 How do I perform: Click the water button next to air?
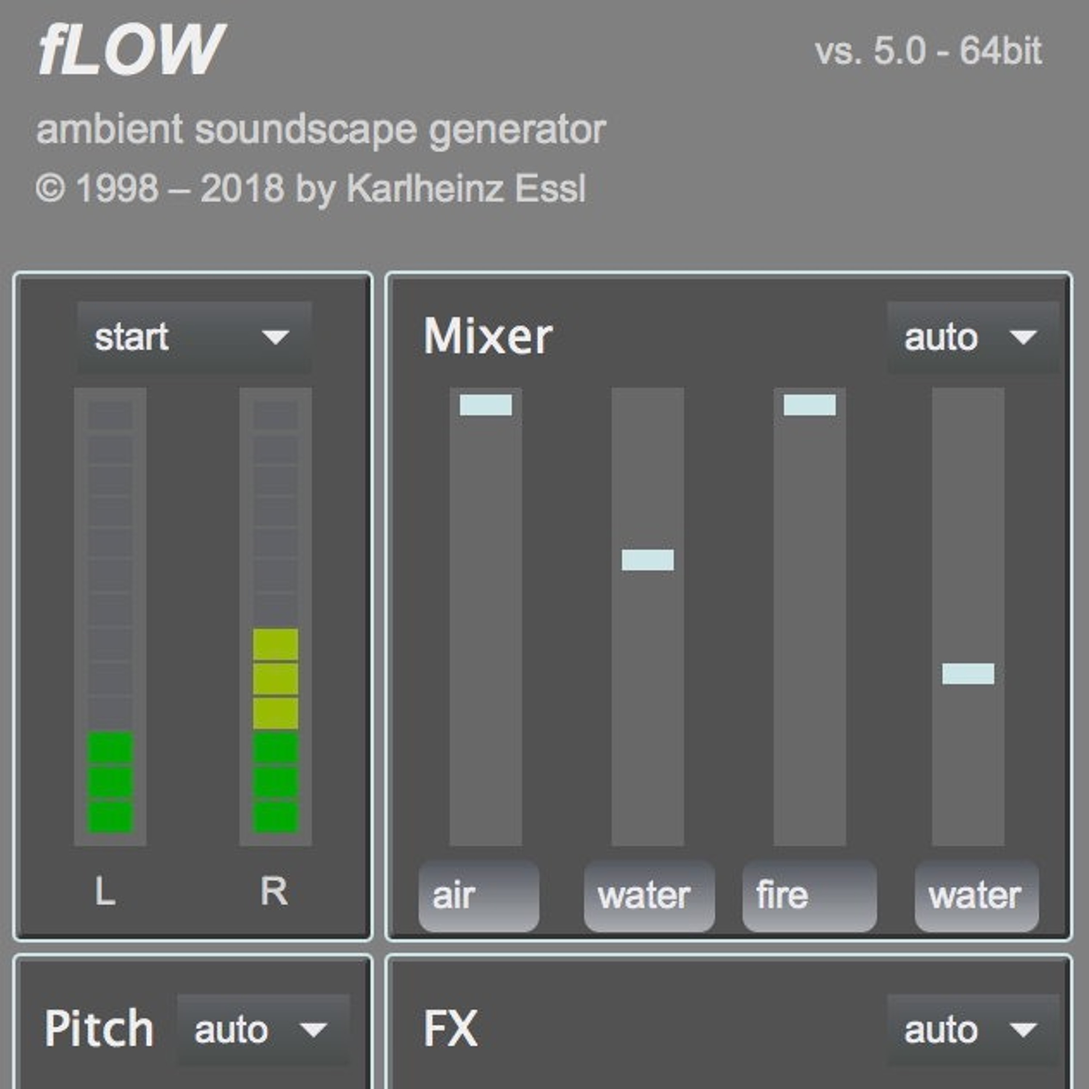point(649,896)
